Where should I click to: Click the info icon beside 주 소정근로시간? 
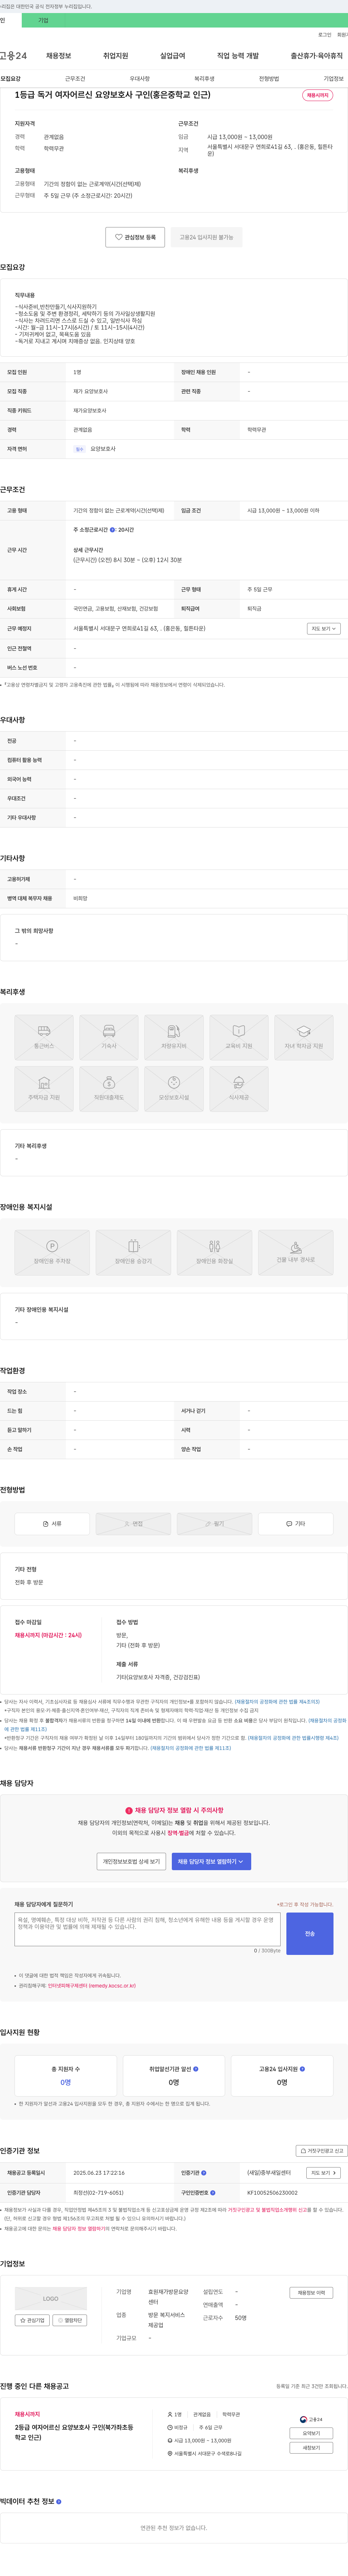tap(112, 530)
